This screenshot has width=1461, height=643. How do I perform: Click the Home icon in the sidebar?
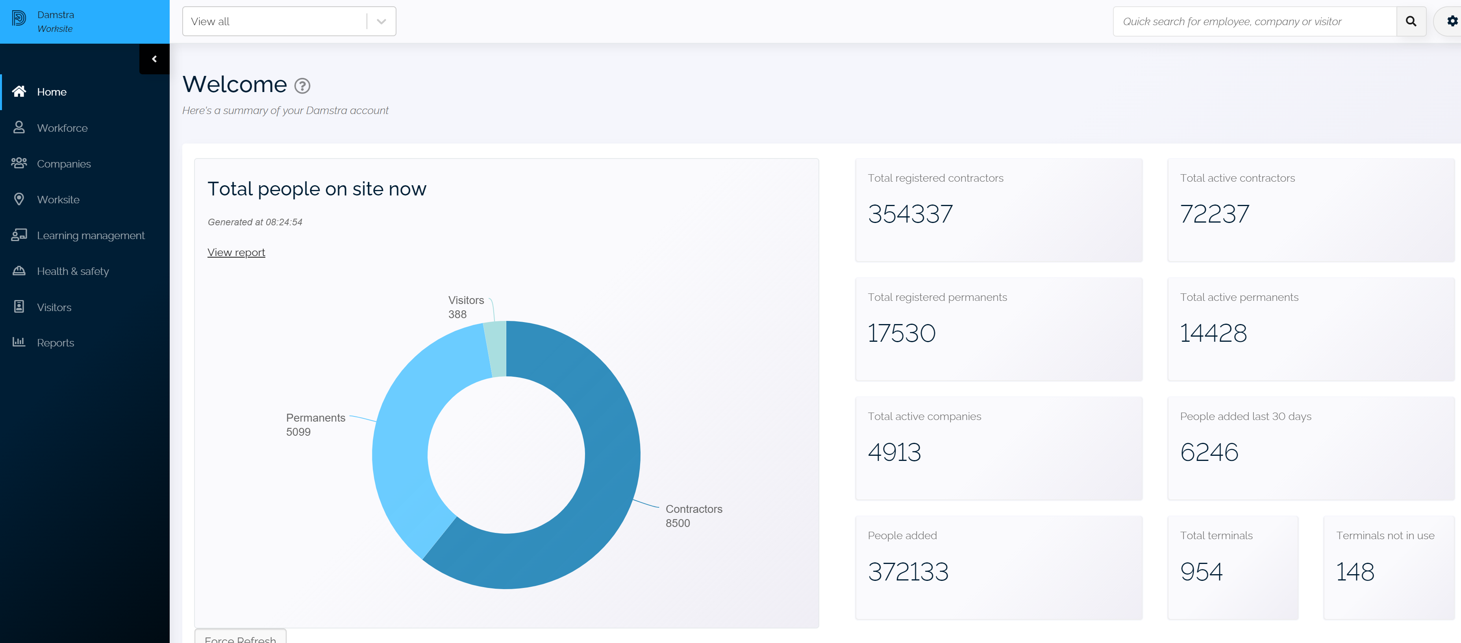tap(19, 91)
